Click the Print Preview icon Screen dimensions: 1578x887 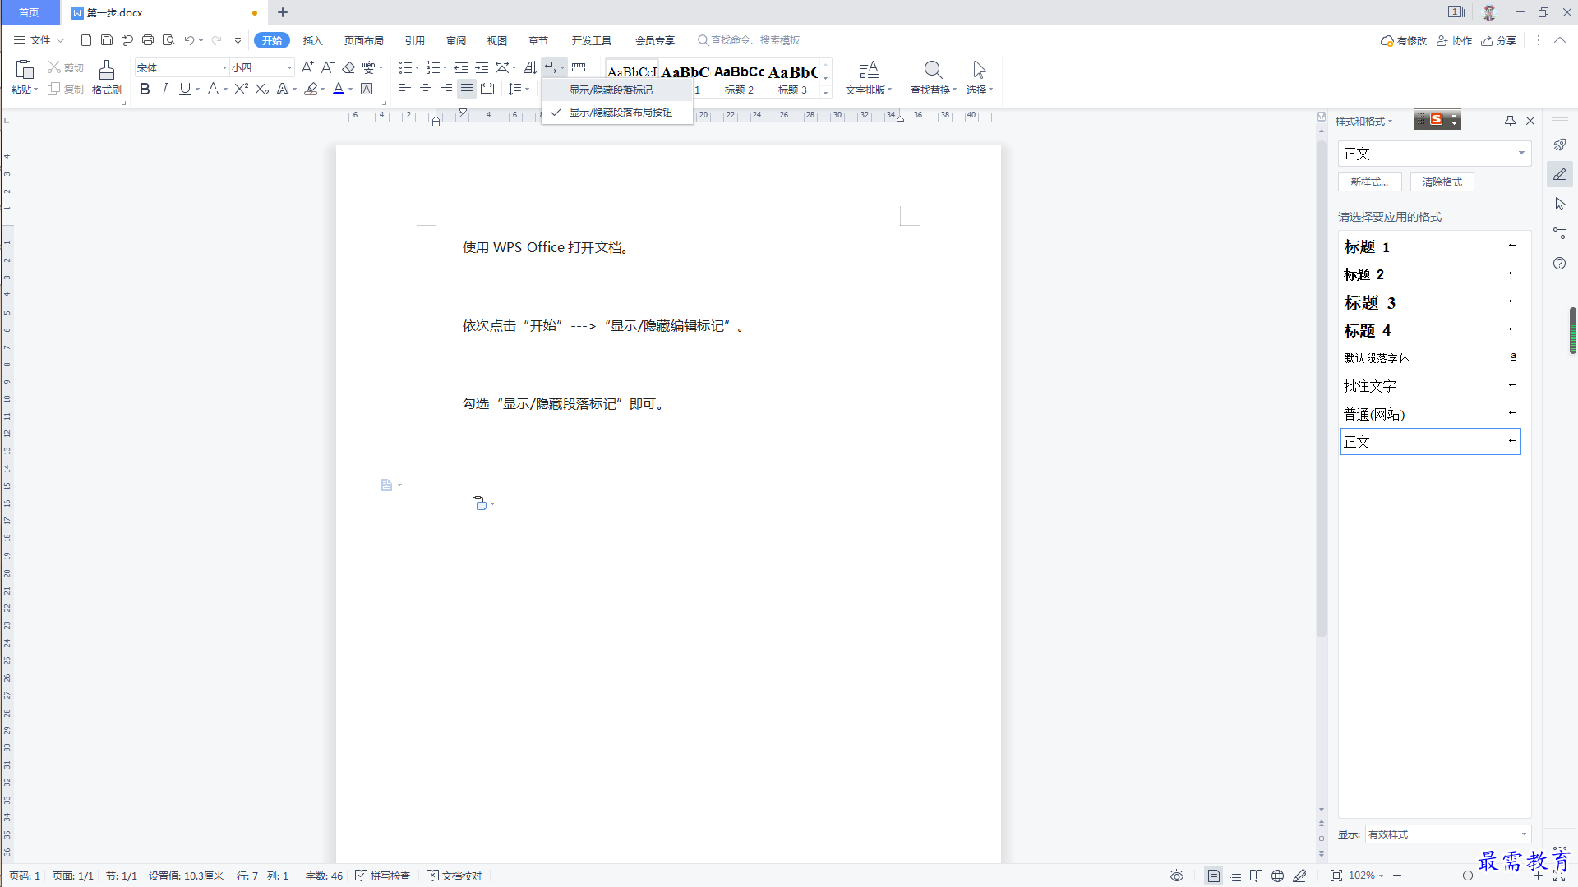point(168,40)
